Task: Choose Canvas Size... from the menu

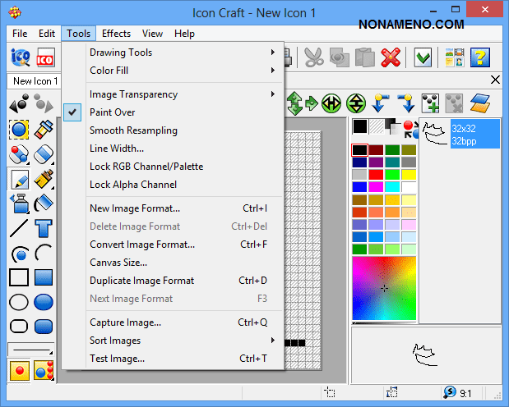Action: [x=118, y=263]
